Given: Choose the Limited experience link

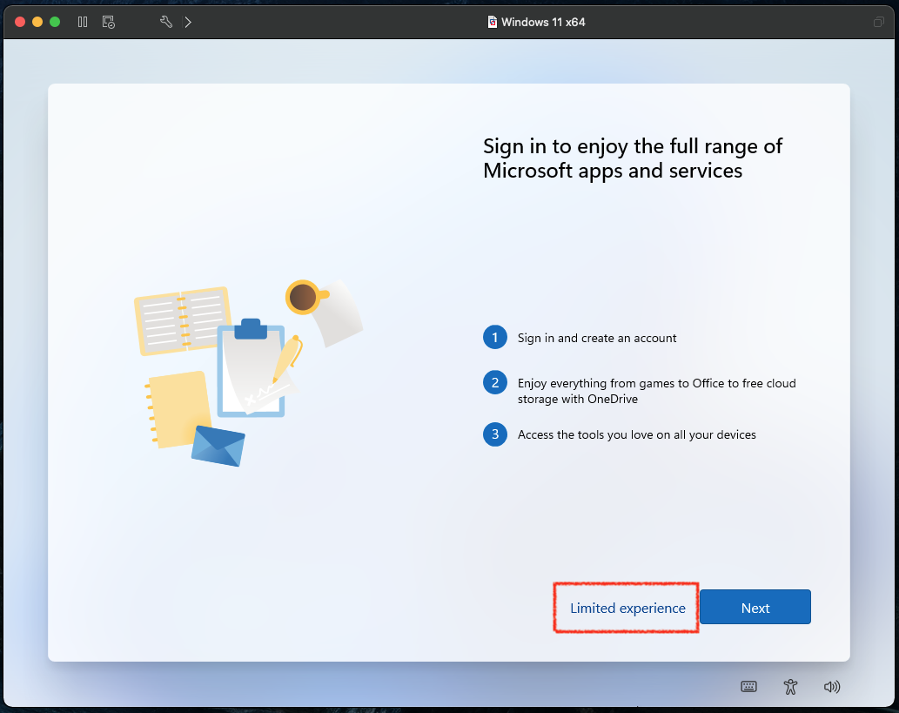Looking at the screenshot, I should point(627,608).
